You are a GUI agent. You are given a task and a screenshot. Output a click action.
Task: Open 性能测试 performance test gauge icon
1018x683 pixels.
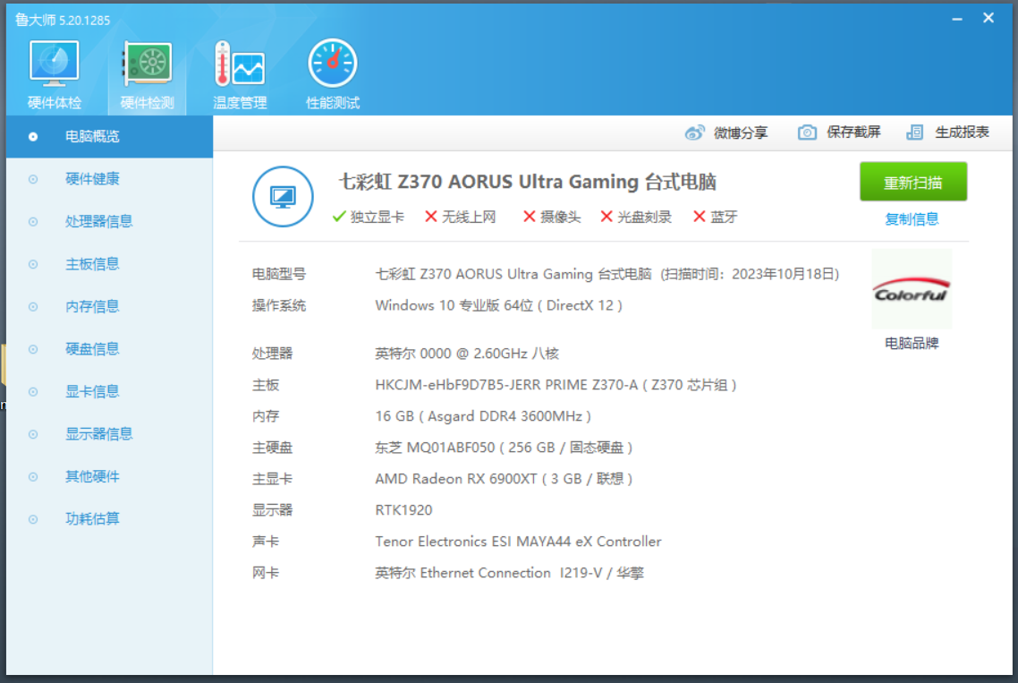click(333, 64)
